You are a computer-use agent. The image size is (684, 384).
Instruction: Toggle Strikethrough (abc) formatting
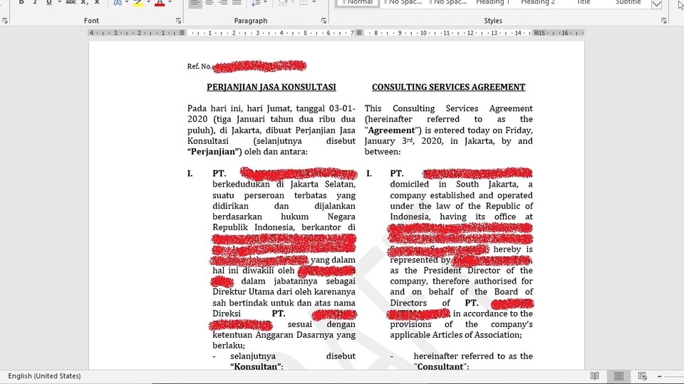point(71,2)
